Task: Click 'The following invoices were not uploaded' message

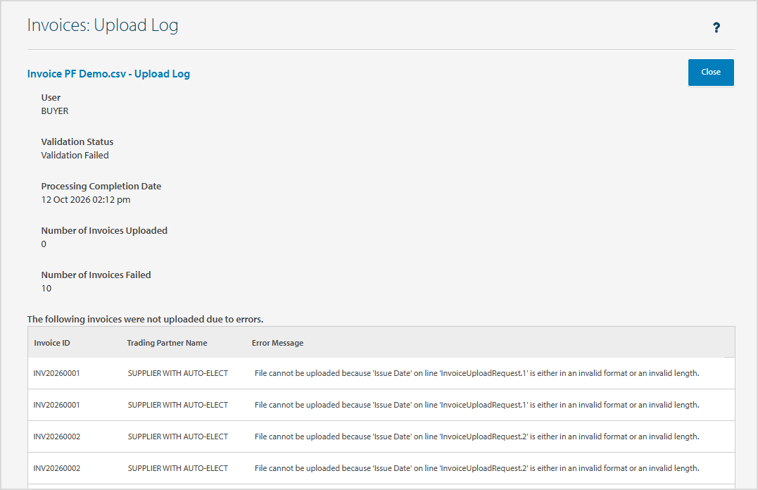Action: (x=145, y=319)
